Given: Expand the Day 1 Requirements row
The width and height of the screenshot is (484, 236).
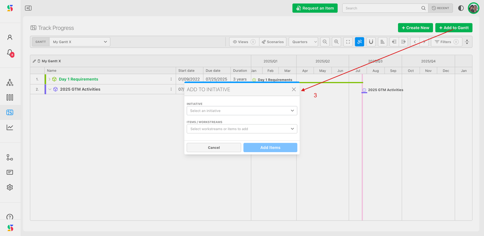Looking at the screenshot, I should (49, 79).
